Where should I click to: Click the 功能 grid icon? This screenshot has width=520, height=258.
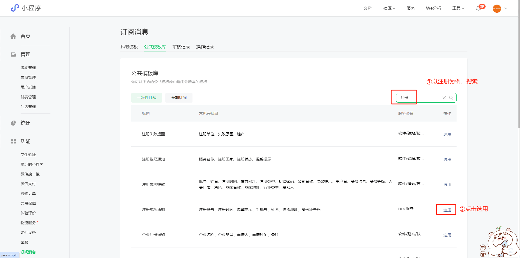click(13, 141)
